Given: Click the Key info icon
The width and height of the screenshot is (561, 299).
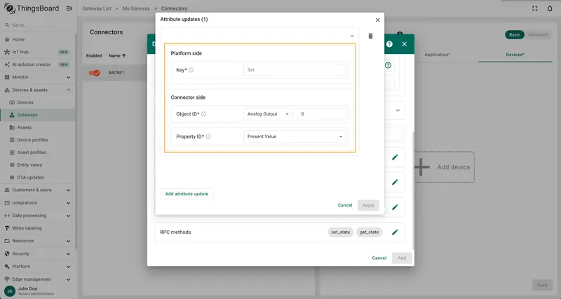Looking at the screenshot, I should click(x=191, y=70).
